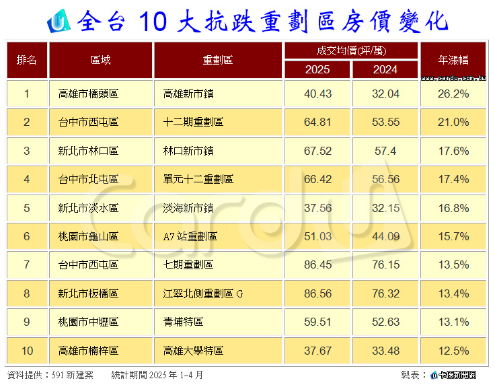Viewport: 495px width, 387px height.
Task: Select the 86.45 price cell
Action: click(x=317, y=265)
